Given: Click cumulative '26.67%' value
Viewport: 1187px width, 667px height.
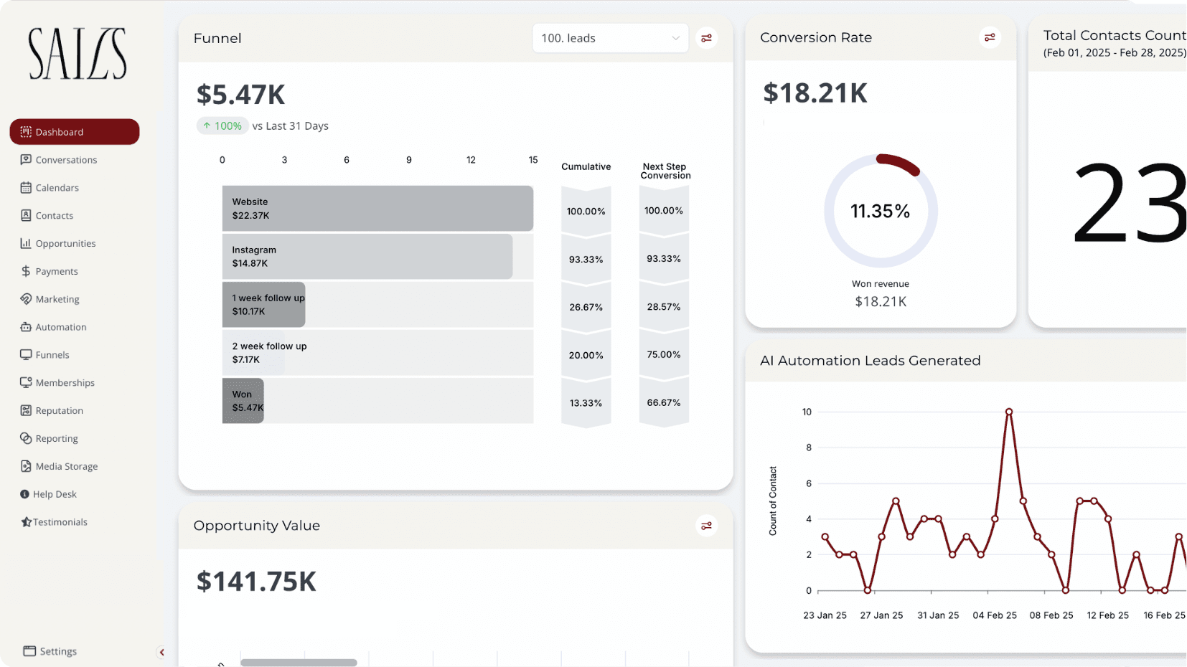Looking at the screenshot, I should click(586, 307).
